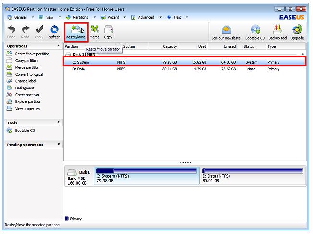Collapse the Tools panel

59,123
